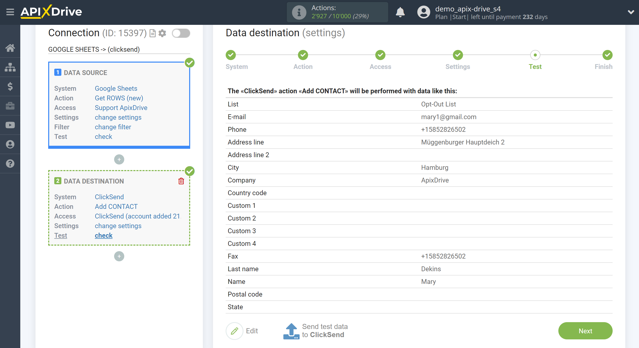Image resolution: width=639 pixels, height=348 pixels.
Task: Open the notifications bell
Action: 400,12
